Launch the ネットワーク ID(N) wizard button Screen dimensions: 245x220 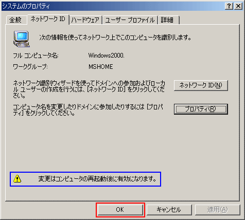click(201, 85)
